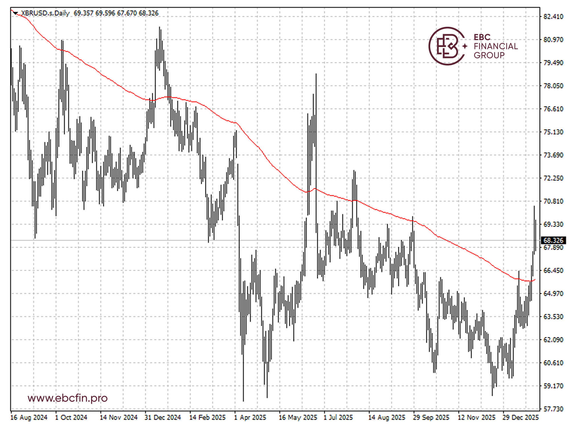577x431 pixels.
Task: Click the XBRUSD.s,Daily chart title
Action: (x=45, y=13)
